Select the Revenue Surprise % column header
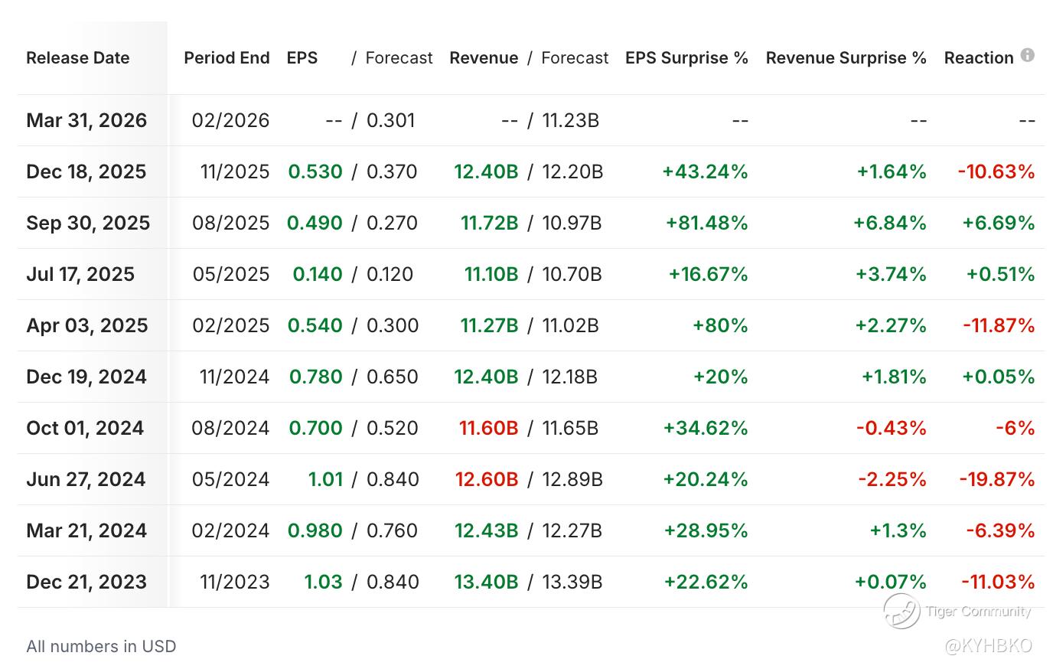This screenshot has width=1053, height=669. (x=846, y=58)
